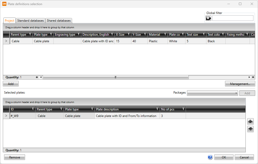Click the Remove button
The width and height of the screenshot is (258, 164).
tap(15, 157)
